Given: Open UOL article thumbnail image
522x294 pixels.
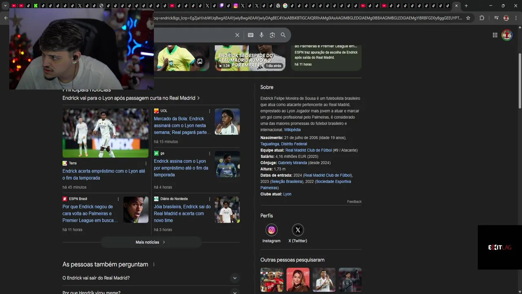Looking at the screenshot, I should tap(227, 122).
